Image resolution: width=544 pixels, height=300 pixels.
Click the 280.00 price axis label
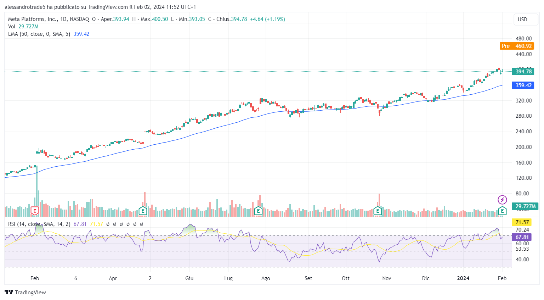pos(524,116)
